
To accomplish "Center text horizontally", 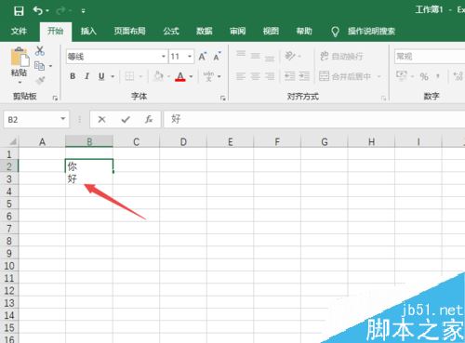I will click(255, 76).
